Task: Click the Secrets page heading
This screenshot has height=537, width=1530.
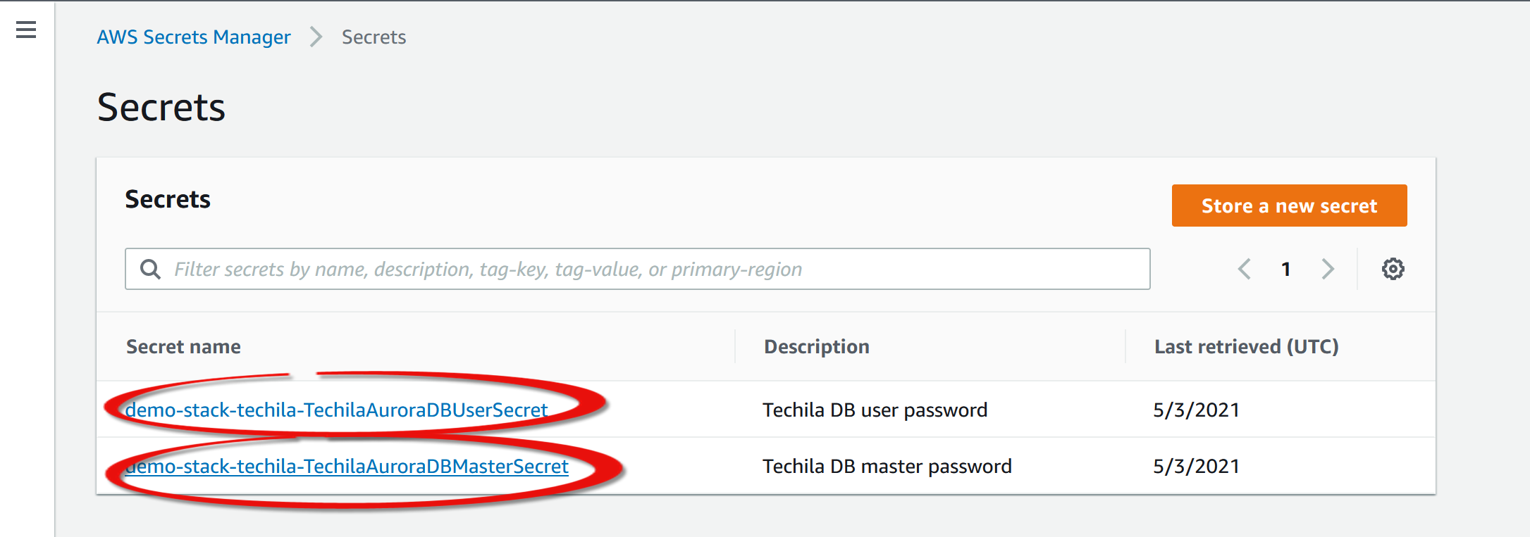Action: point(161,107)
